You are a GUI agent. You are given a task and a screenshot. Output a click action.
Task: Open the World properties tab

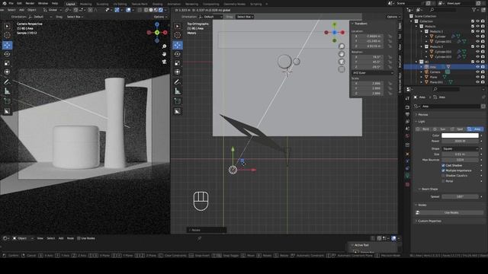[x=407, y=135]
